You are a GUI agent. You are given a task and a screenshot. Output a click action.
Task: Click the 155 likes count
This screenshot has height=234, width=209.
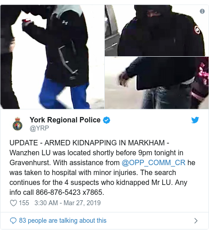tap(24, 203)
